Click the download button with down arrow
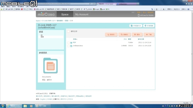 (149, 34)
